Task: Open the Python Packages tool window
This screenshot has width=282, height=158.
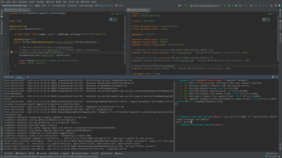Action: (x=80, y=153)
